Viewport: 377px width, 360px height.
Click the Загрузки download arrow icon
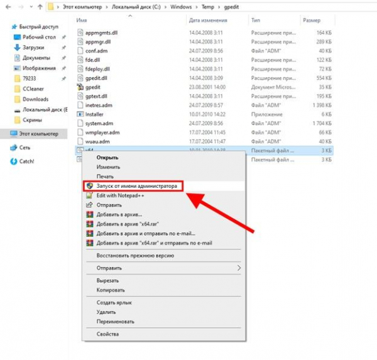coord(17,47)
